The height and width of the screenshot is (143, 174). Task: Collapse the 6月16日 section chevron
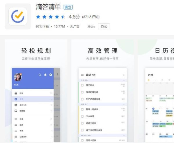pos(124,135)
